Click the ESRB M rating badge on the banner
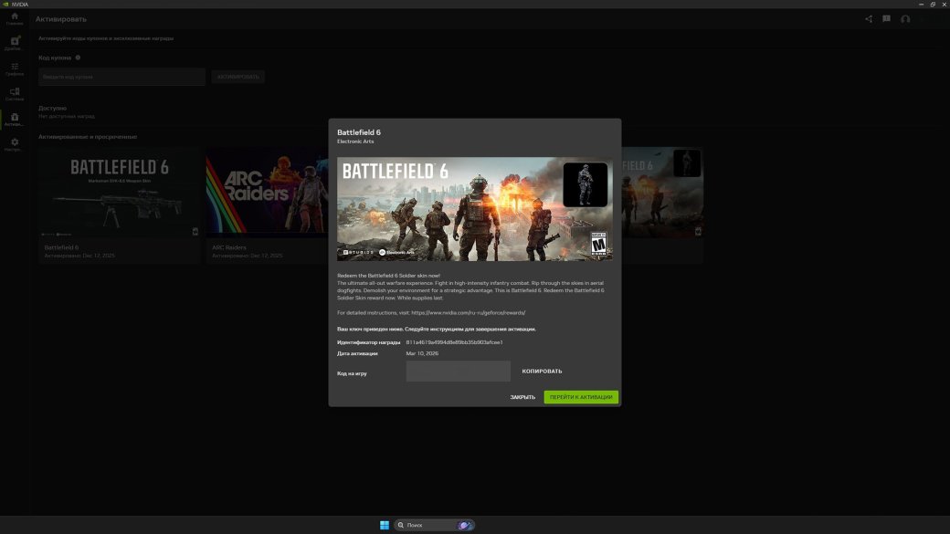Viewport: 950px width, 534px height. [x=598, y=245]
